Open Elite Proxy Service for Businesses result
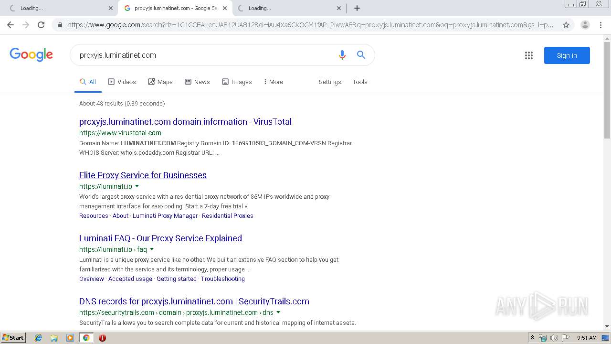Screen dimensions: 611x344 (x=143, y=175)
